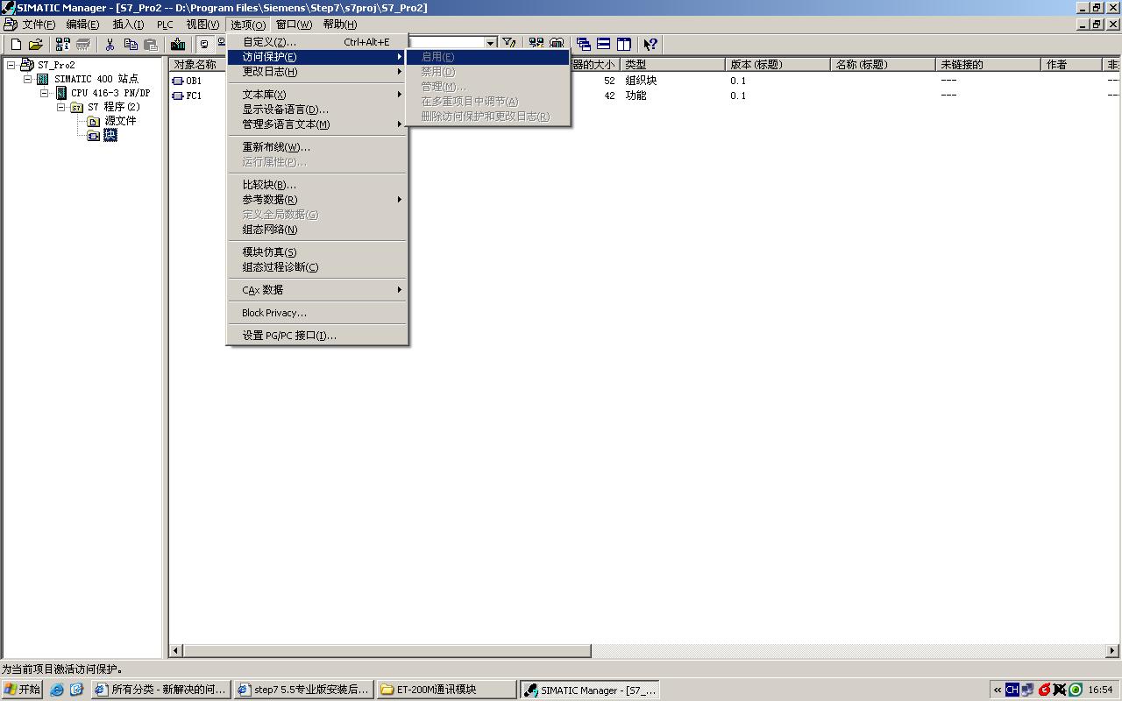Click the S7 Memory Card toolbar icon
1122x701 pixels.
click(82, 44)
